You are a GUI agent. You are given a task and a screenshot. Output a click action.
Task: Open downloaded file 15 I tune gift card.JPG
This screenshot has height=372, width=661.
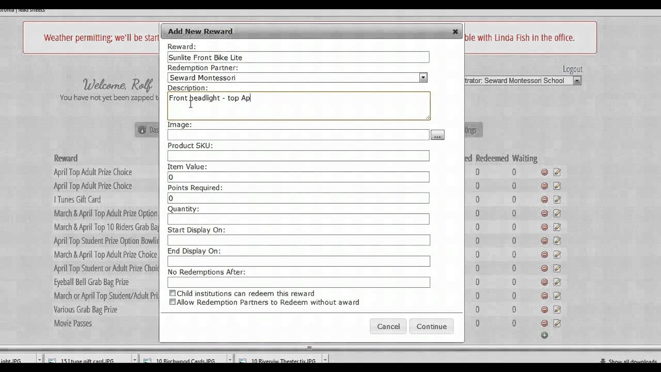click(88, 361)
